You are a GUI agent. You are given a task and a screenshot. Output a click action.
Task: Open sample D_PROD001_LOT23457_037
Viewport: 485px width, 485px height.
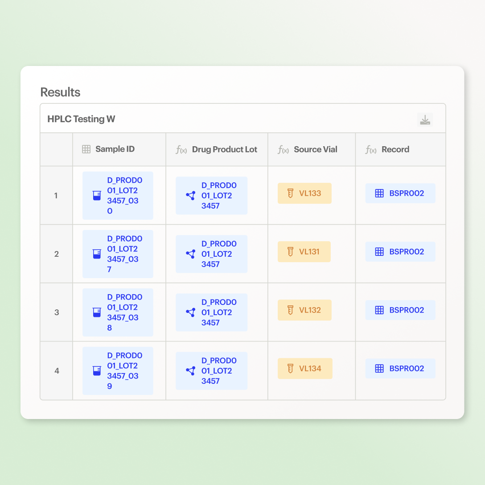pos(118,254)
